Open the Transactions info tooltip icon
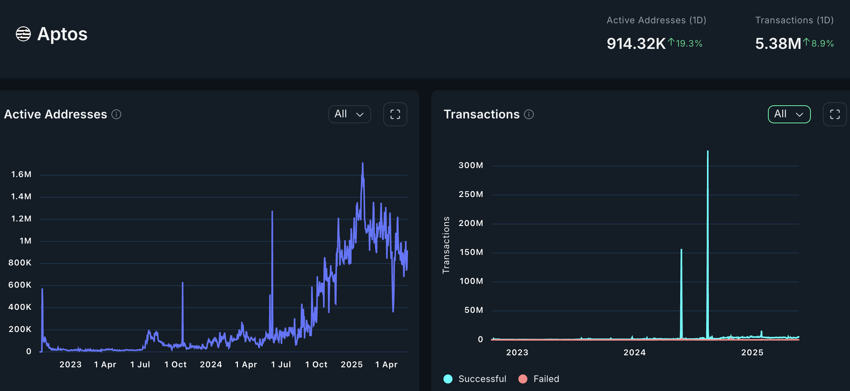 [x=529, y=114]
